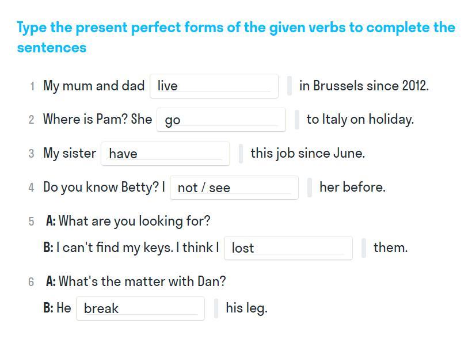
Task: Click the grey marker after 'not / see' field
Action: coord(310,188)
